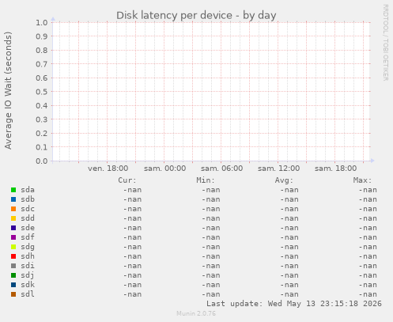This screenshot has height=322, width=393.
Task: Click the sda 'Max' -nan value
Action: tap(368, 190)
